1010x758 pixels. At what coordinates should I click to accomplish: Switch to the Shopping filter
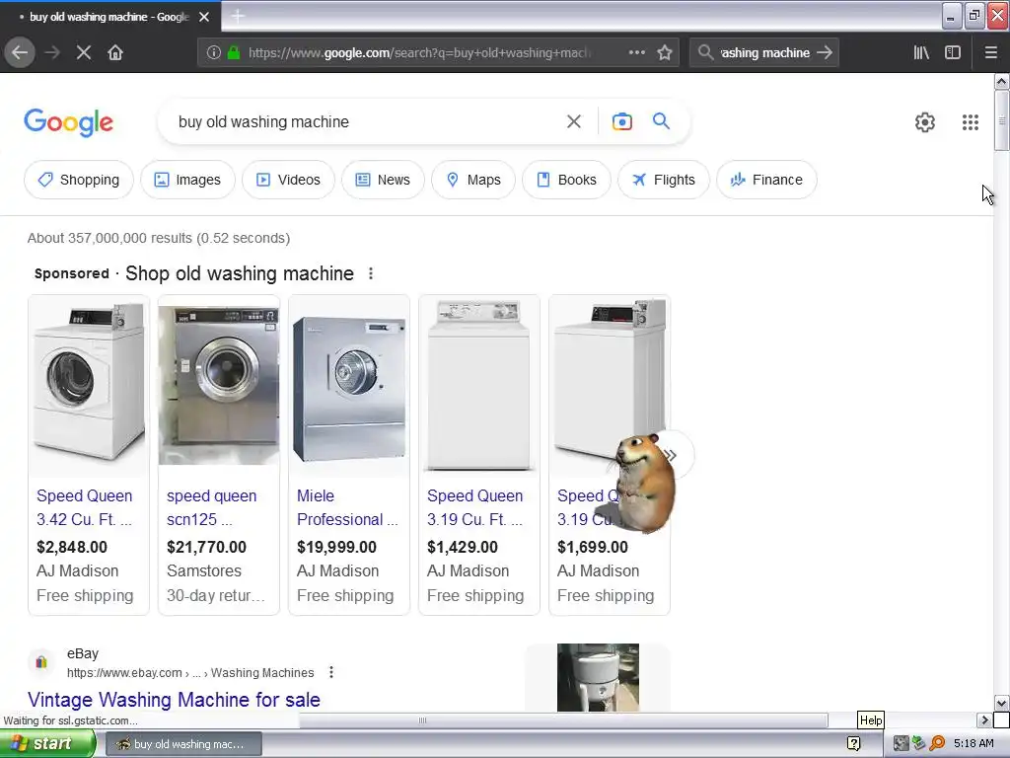[x=79, y=180]
